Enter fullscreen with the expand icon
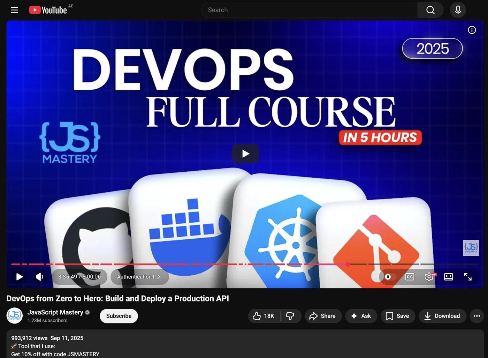 click(468, 277)
